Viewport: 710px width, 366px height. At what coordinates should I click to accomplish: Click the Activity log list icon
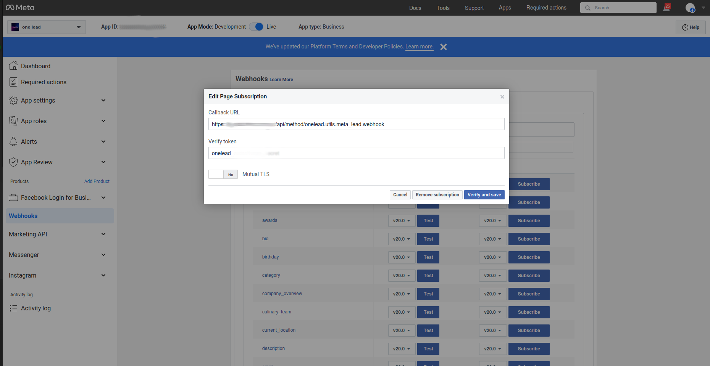click(x=13, y=308)
